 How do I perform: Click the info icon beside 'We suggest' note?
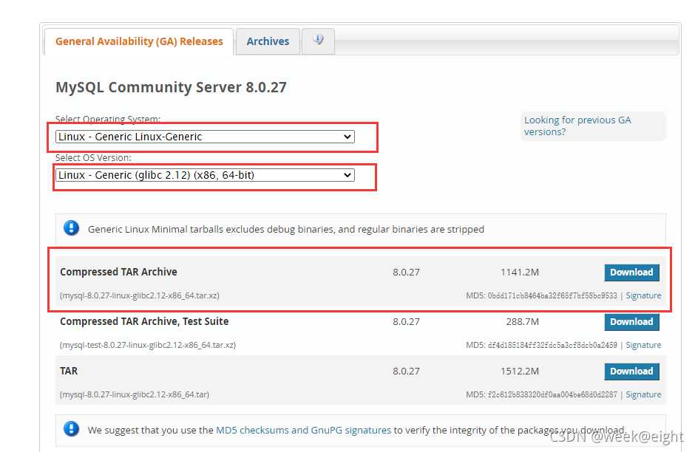(x=72, y=429)
